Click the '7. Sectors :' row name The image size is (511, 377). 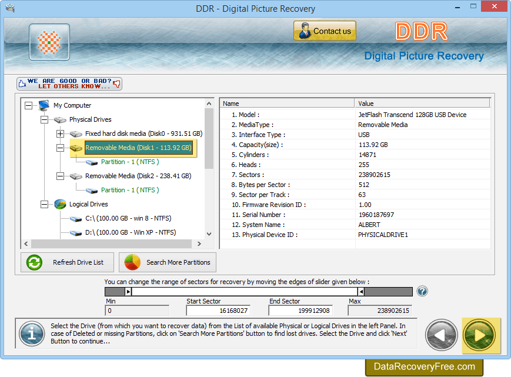[248, 175]
